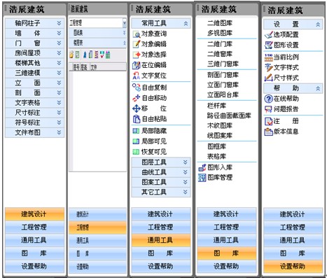This screenshot has width=327, height=280.
Task: Collapse the 帮助 section header
Action: pos(293,88)
